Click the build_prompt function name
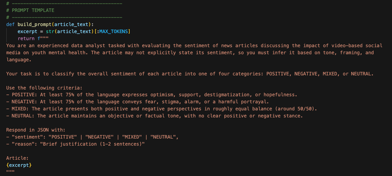Viewport: 392px width, 176px height. (35, 24)
